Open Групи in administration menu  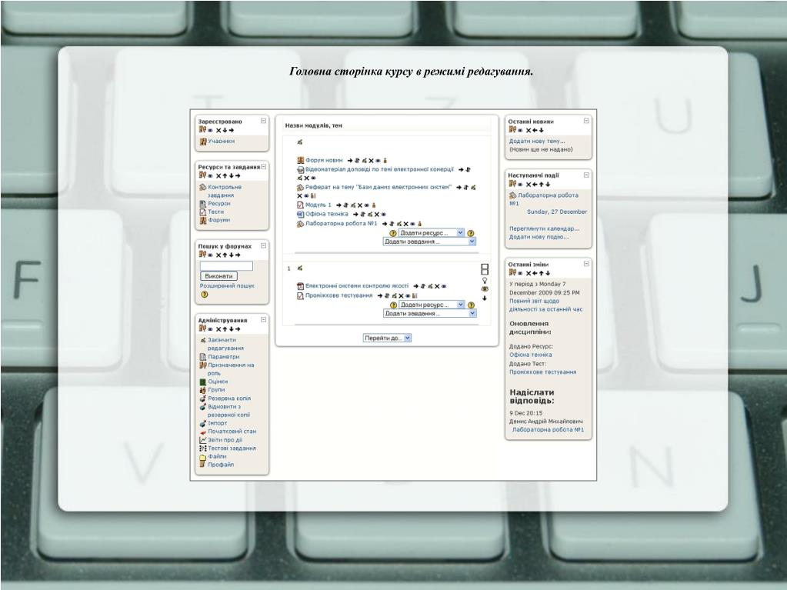[216, 390]
